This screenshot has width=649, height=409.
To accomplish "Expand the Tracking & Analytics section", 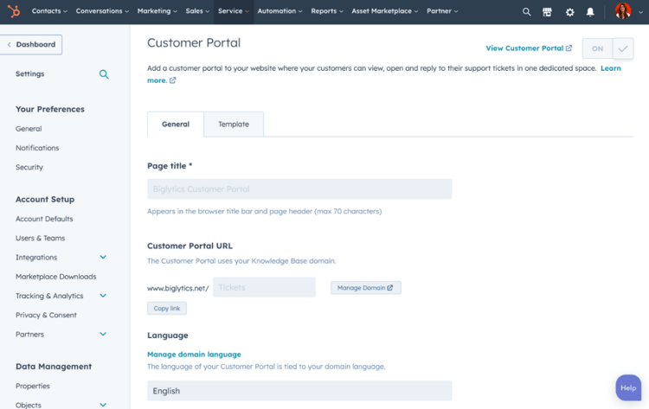I will 103,296.
